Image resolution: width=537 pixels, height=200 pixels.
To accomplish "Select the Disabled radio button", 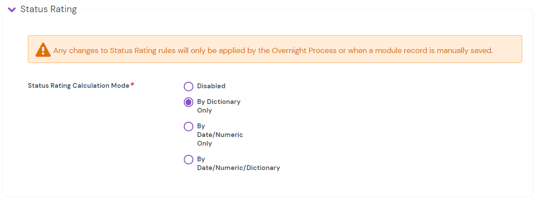I will tap(189, 87).
